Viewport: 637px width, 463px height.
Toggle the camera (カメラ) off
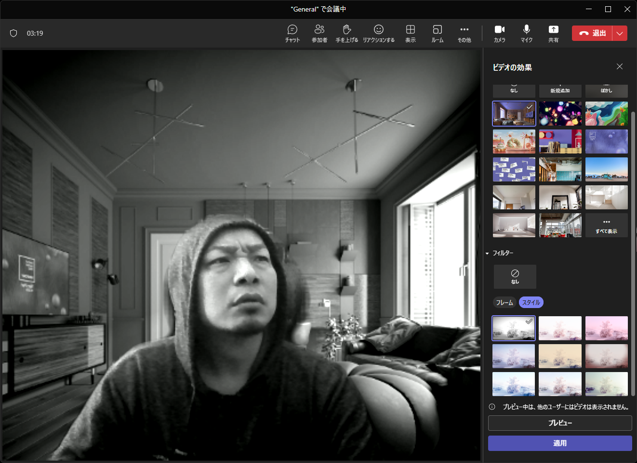[500, 33]
